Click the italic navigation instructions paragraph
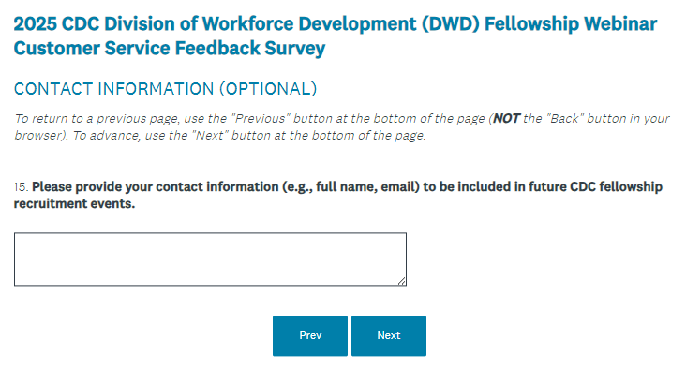The image size is (686, 368). [341, 126]
